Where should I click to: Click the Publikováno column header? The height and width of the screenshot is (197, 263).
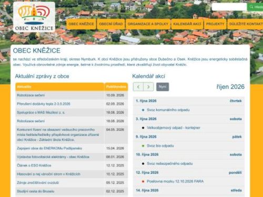pos(116,87)
